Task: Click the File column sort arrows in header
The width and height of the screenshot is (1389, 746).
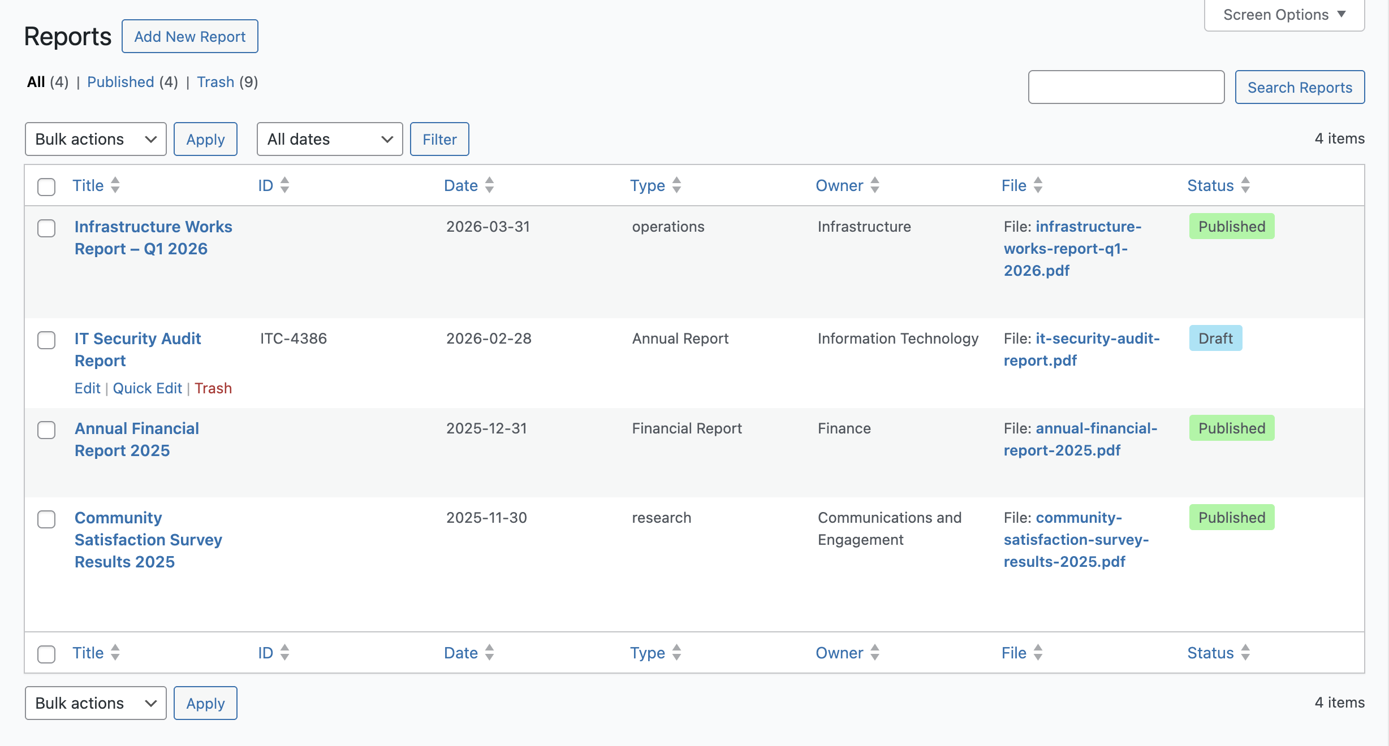Action: pos(1038,185)
